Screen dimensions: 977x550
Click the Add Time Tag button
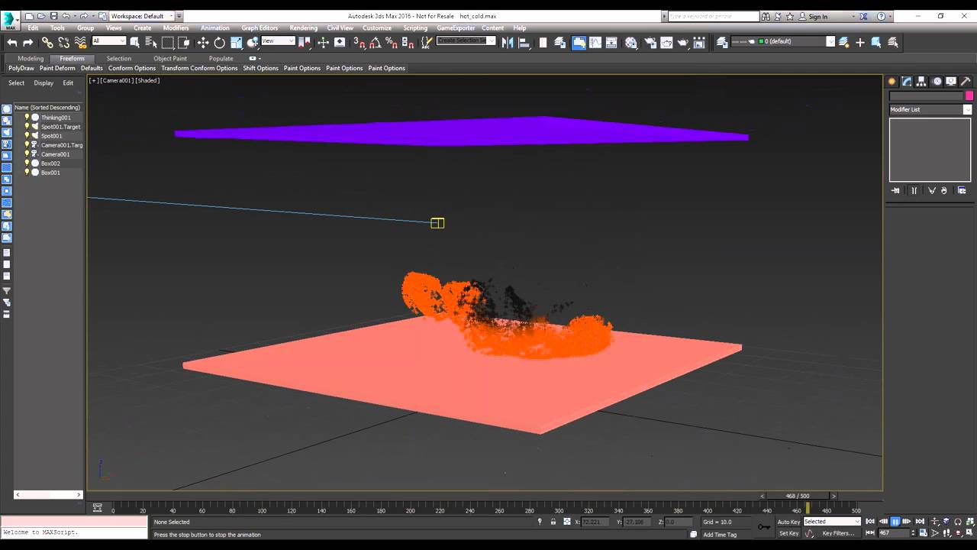coord(720,535)
